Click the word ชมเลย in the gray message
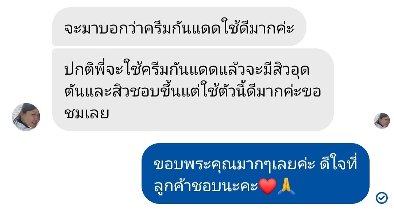 (x=87, y=113)
